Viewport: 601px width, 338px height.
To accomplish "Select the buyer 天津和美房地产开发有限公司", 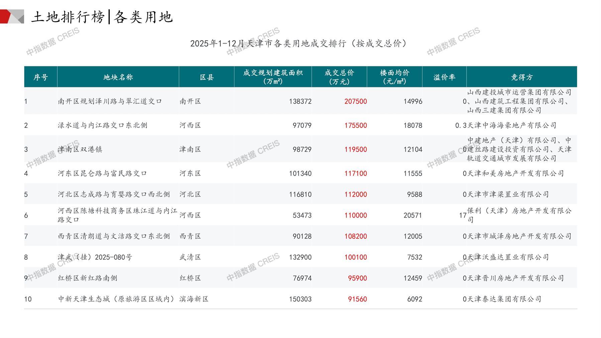I will (x=515, y=174).
